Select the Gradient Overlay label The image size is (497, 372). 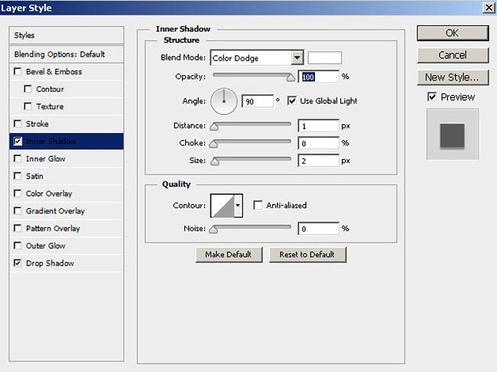click(55, 211)
